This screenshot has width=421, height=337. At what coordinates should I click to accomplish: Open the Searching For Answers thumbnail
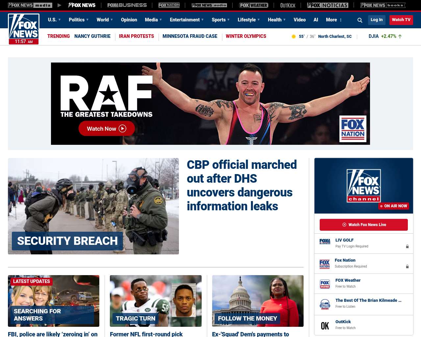pyautogui.click(x=54, y=301)
